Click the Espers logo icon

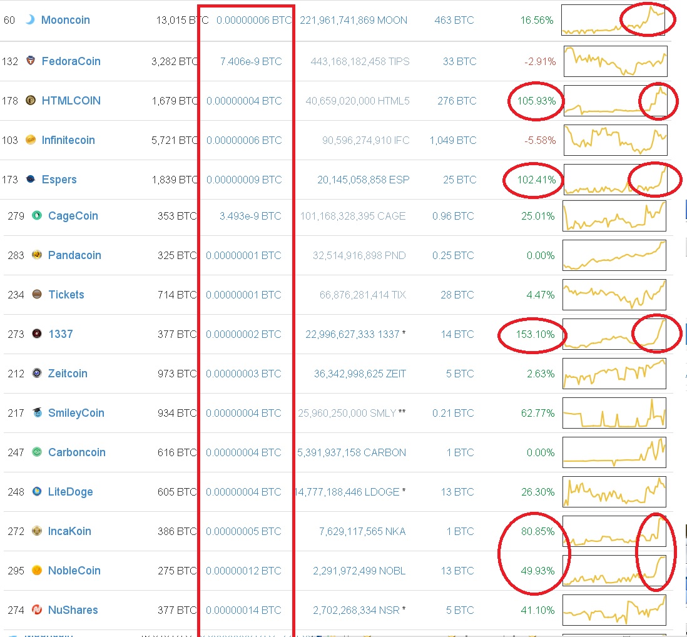(x=30, y=180)
